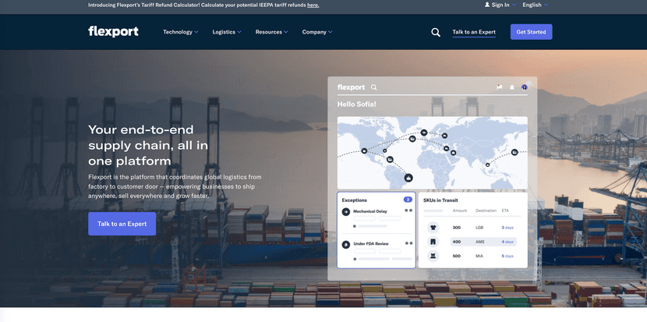This screenshot has height=322, width=647.
Task: Click the '300' amount value
Action: coord(456,228)
